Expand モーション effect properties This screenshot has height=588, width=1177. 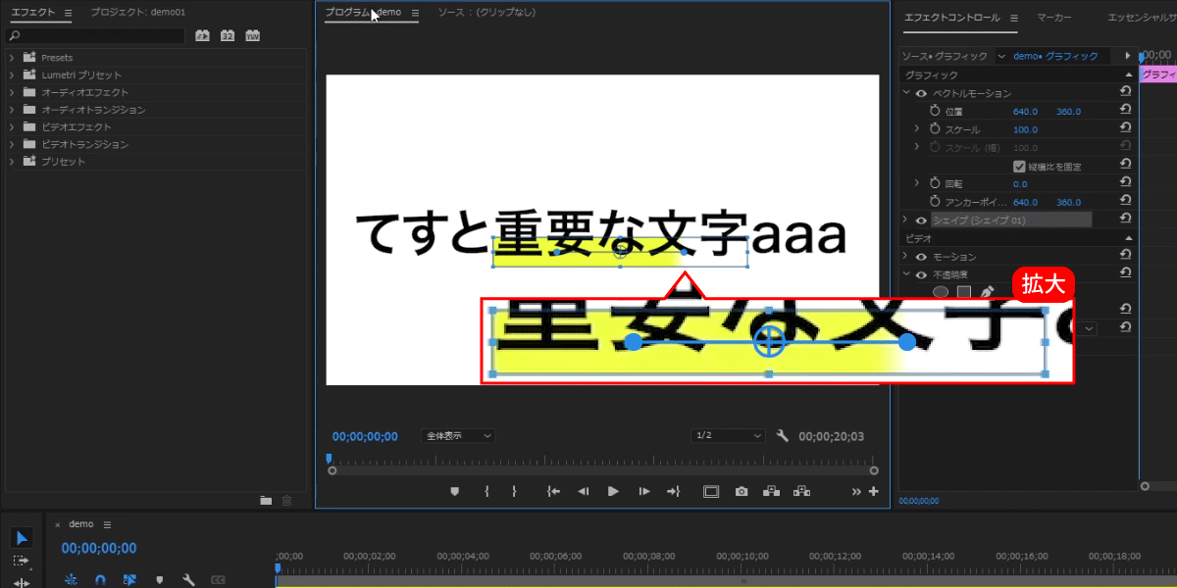[906, 257]
